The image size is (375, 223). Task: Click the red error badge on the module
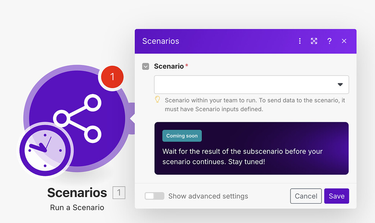pos(112,77)
